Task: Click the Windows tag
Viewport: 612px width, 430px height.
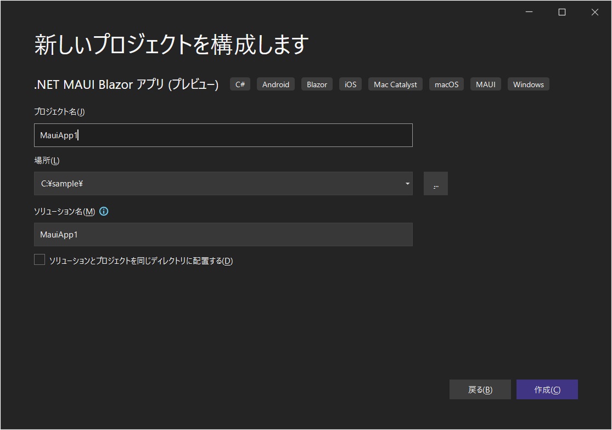Action: pyautogui.click(x=529, y=84)
